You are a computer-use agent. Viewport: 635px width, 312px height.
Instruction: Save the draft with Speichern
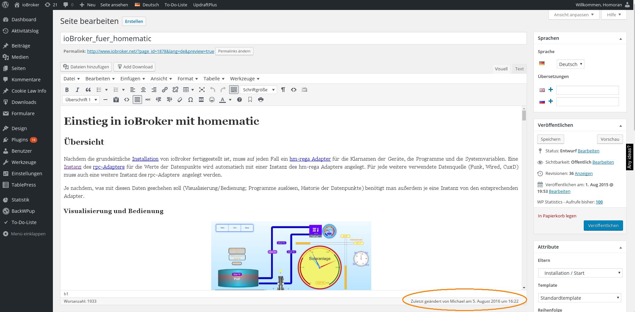pos(551,139)
